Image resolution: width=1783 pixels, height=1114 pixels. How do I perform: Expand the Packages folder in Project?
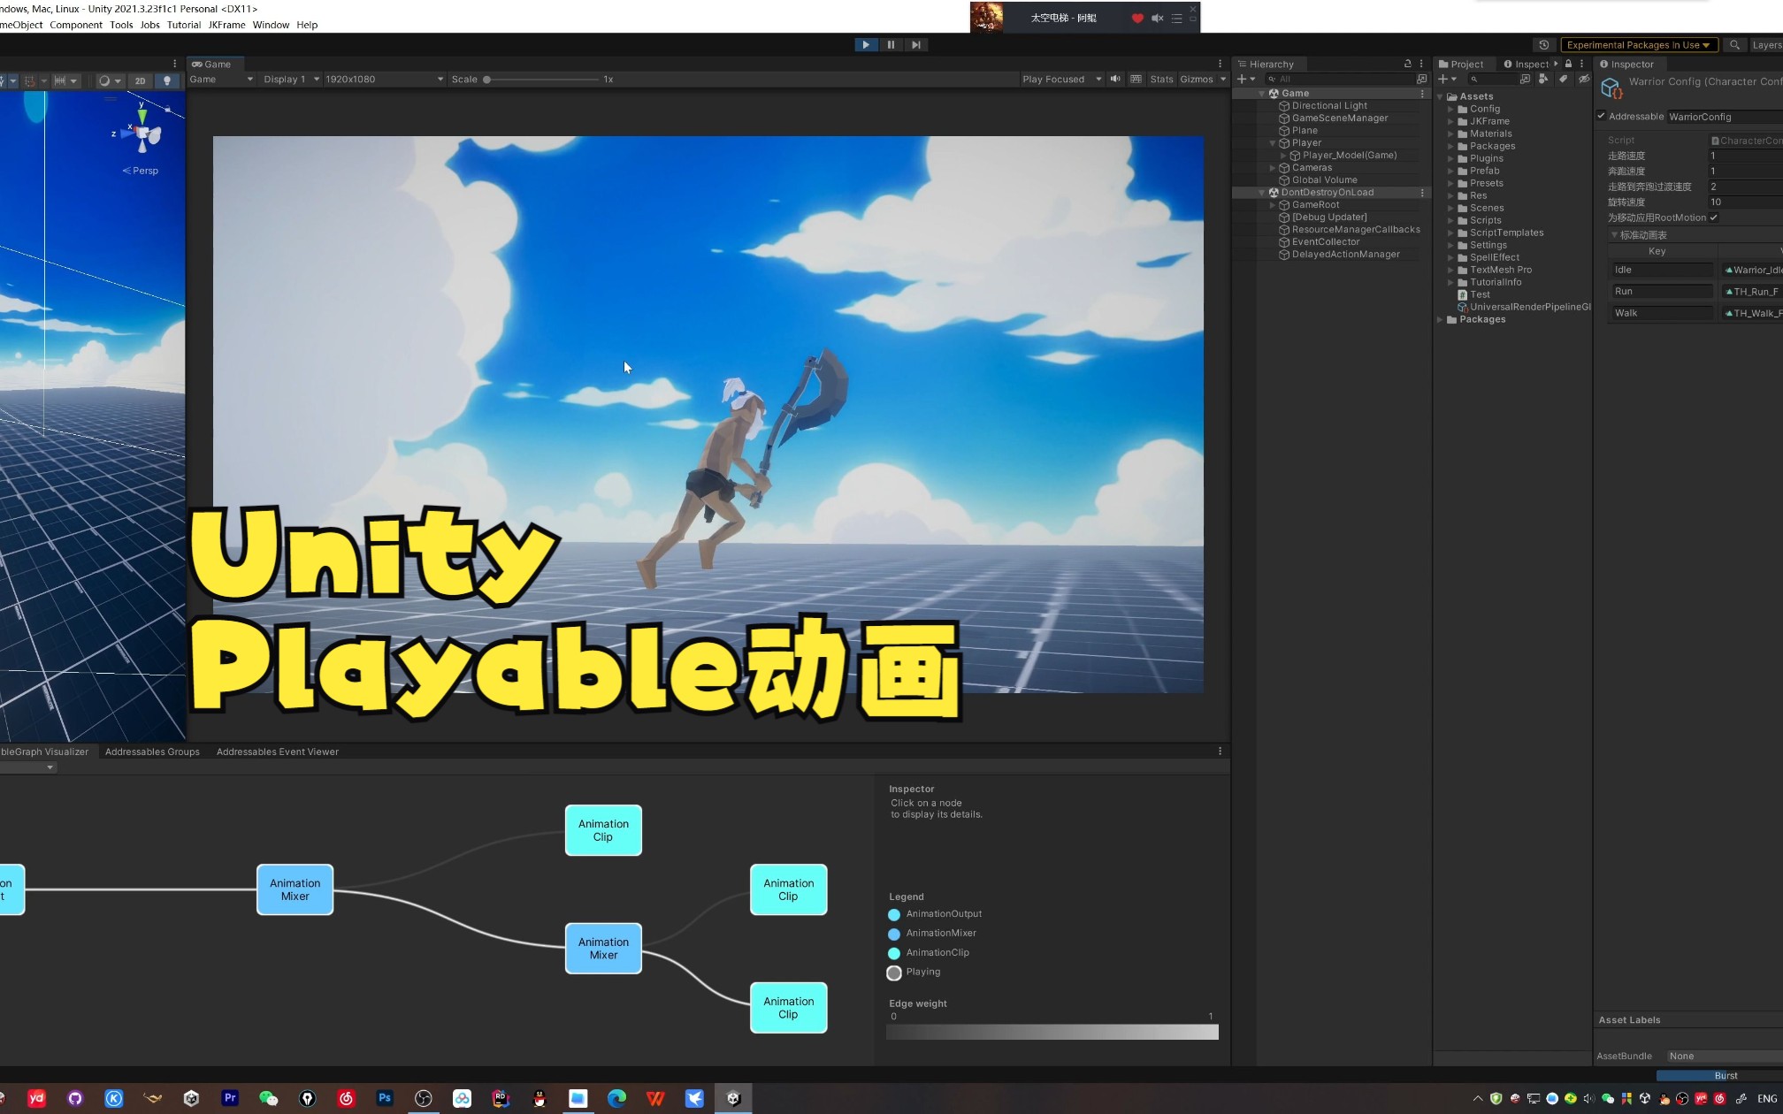(1440, 319)
